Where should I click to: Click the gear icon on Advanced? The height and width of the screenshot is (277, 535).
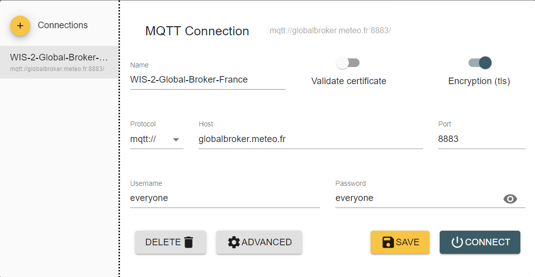[234, 242]
